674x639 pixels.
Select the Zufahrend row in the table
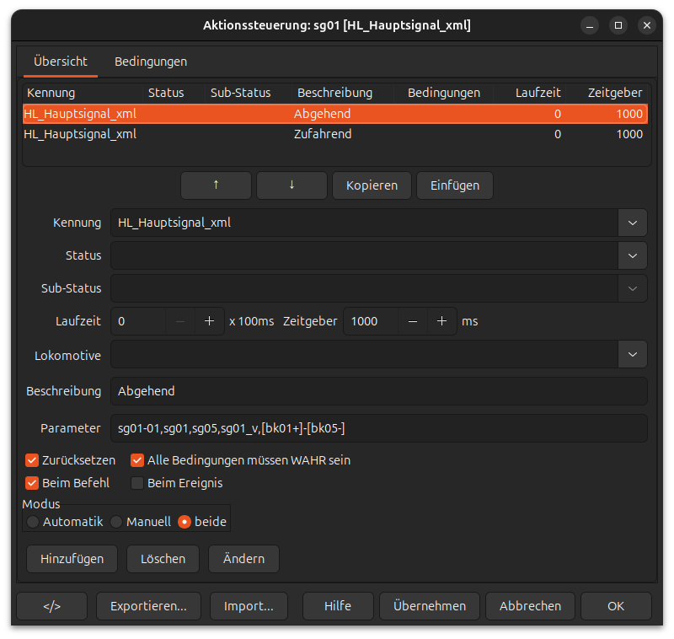click(x=323, y=134)
